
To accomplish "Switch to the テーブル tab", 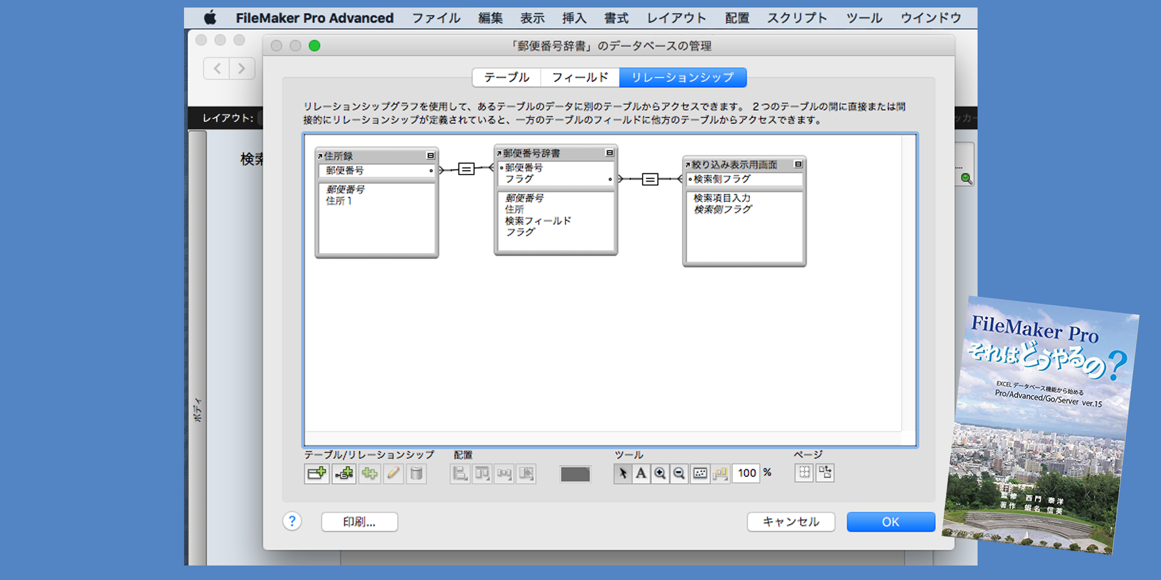I will [506, 77].
